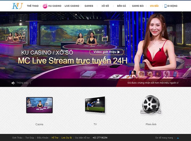The height and width of the screenshot is (141, 191).
Task: Open the GAMES menu
Action: (89, 6)
